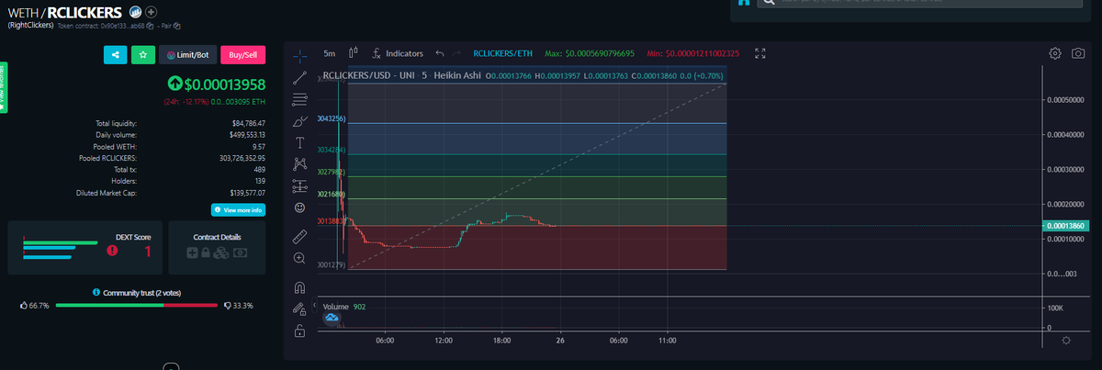Image resolution: width=1102 pixels, height=370 pixels.
Task: Click the Volume 902 indicator label
Action: click(x=344, y=305)
